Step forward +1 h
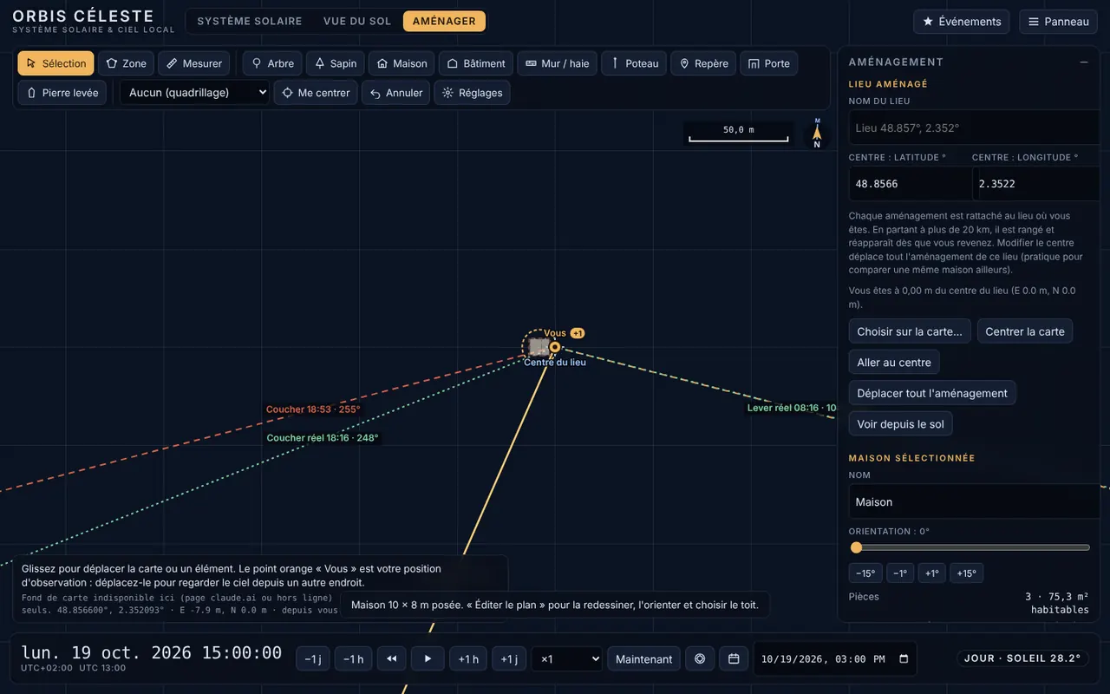This screenshot has width=1110, height=694. coord(468,659)
